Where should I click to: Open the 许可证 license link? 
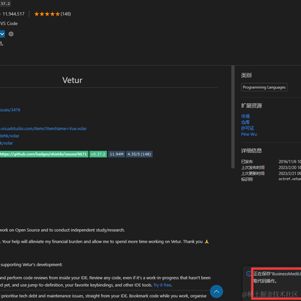[247, 128]
